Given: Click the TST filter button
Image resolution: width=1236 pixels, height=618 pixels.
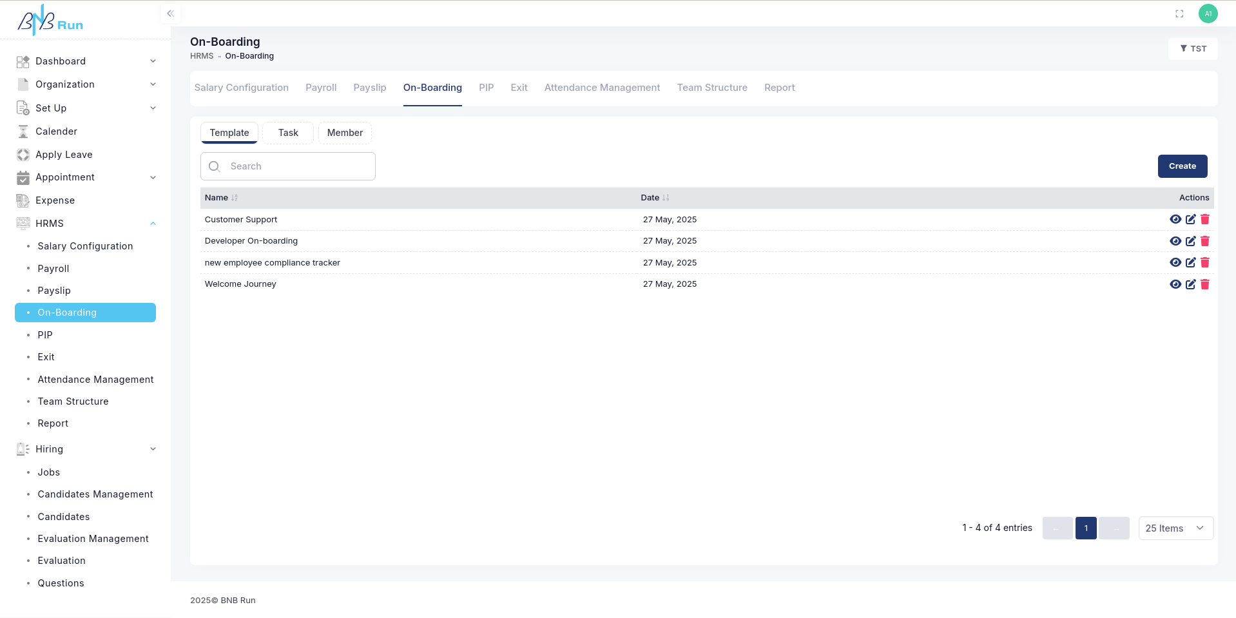Looking at the screenshot, I should 1193,49.
